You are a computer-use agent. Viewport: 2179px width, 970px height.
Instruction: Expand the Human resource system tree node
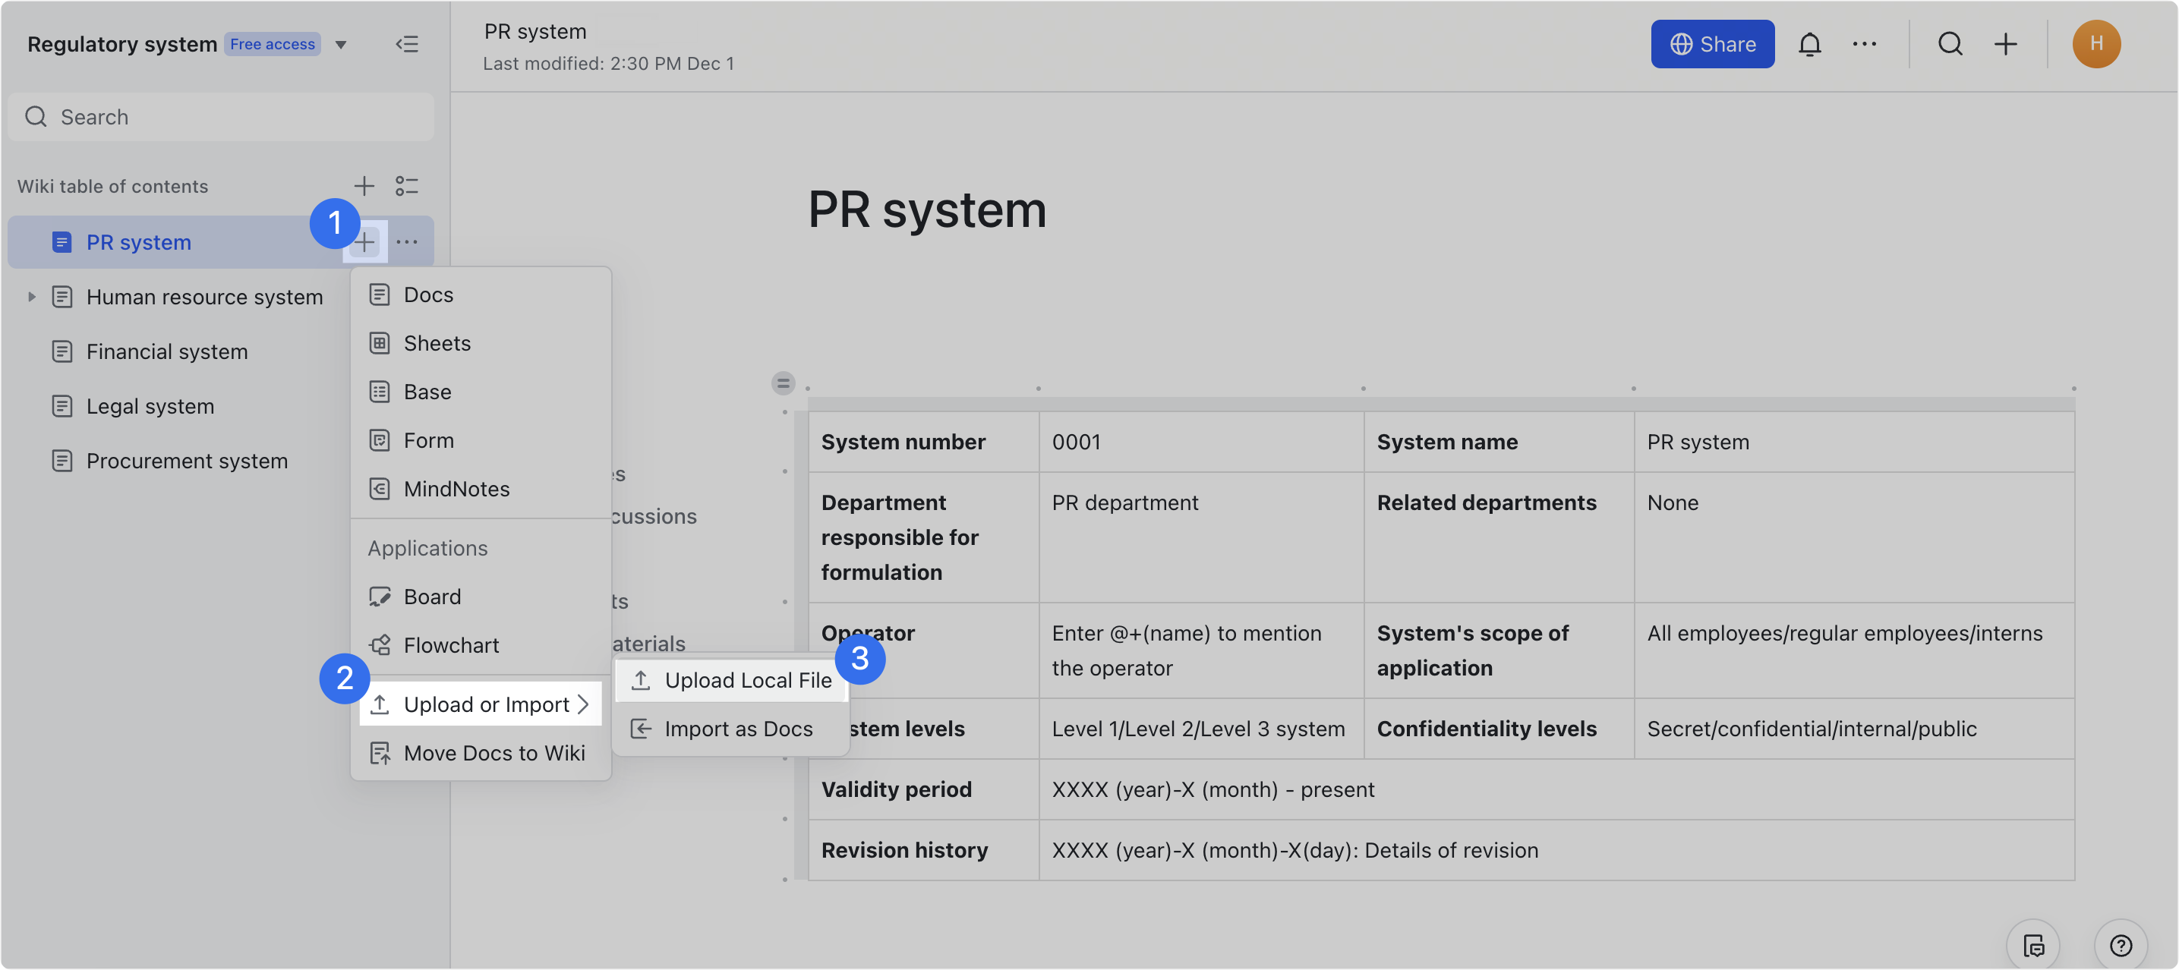coord(31,297)
